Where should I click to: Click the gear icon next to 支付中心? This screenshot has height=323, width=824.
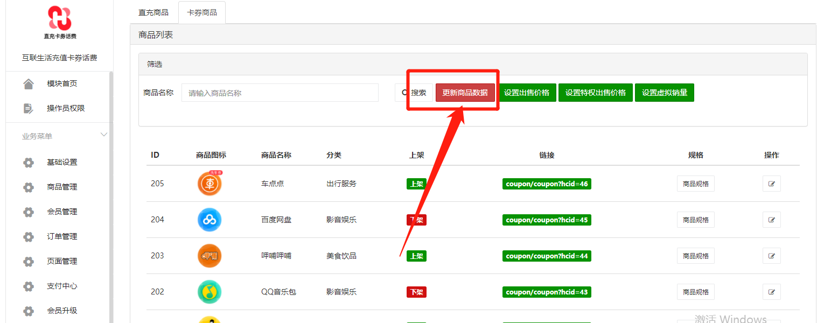coord(29,286)
